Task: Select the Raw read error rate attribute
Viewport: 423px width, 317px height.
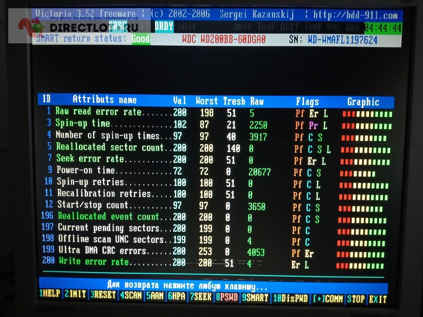Action: 98,111
